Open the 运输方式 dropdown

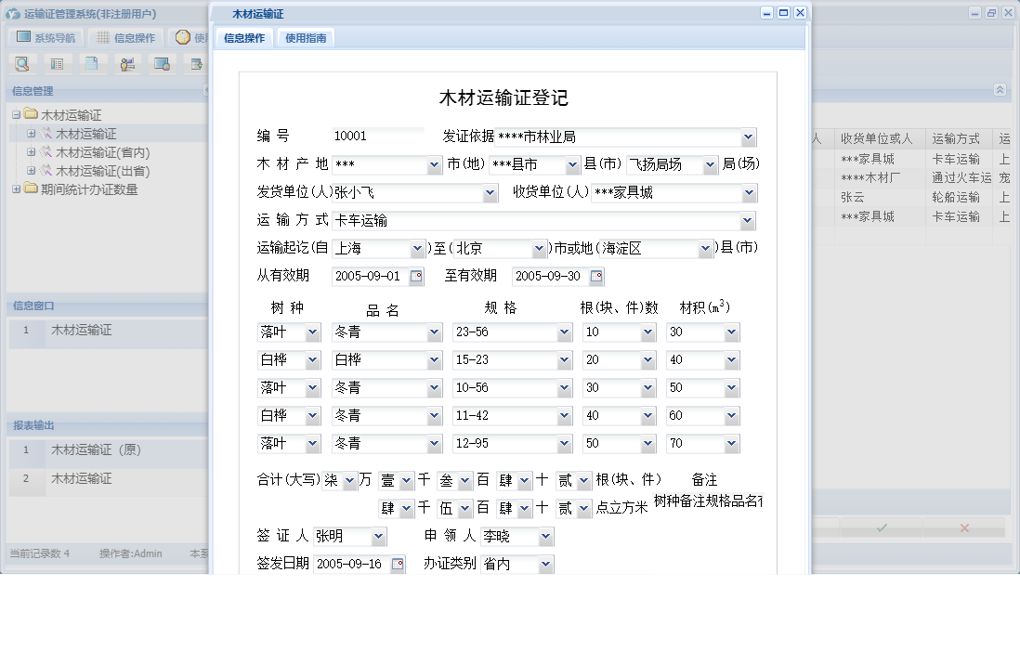[746, 220]
